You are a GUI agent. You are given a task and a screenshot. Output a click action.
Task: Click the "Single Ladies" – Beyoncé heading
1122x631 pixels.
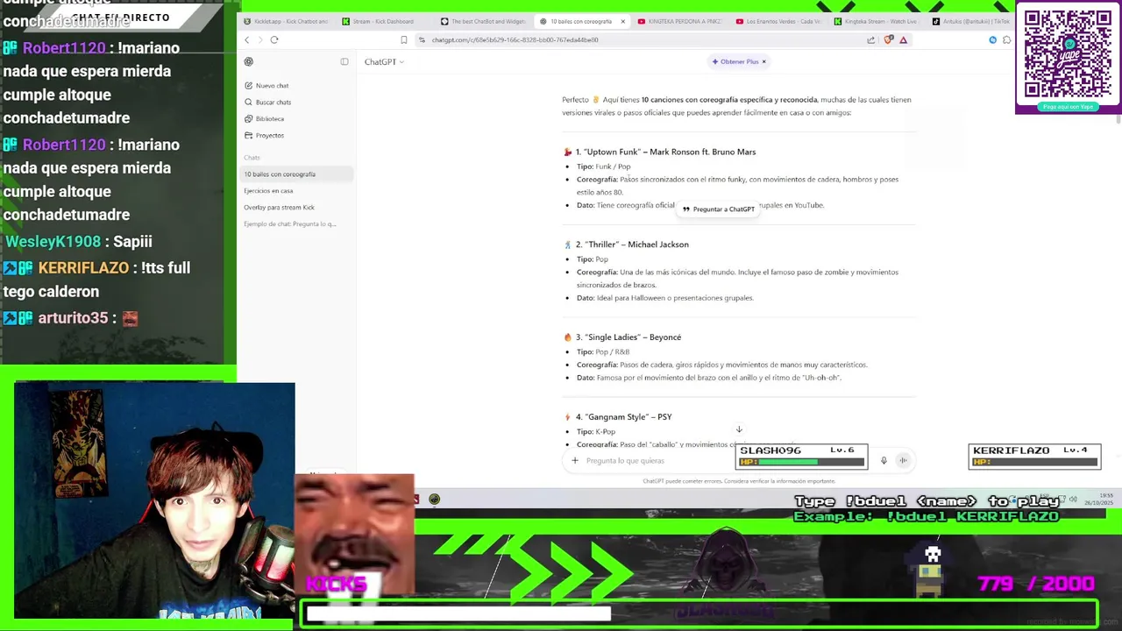click(x=628, y=337)
